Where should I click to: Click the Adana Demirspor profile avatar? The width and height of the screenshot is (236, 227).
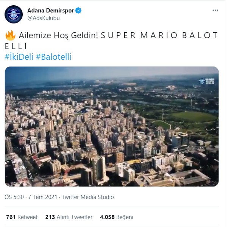(14, 14)
